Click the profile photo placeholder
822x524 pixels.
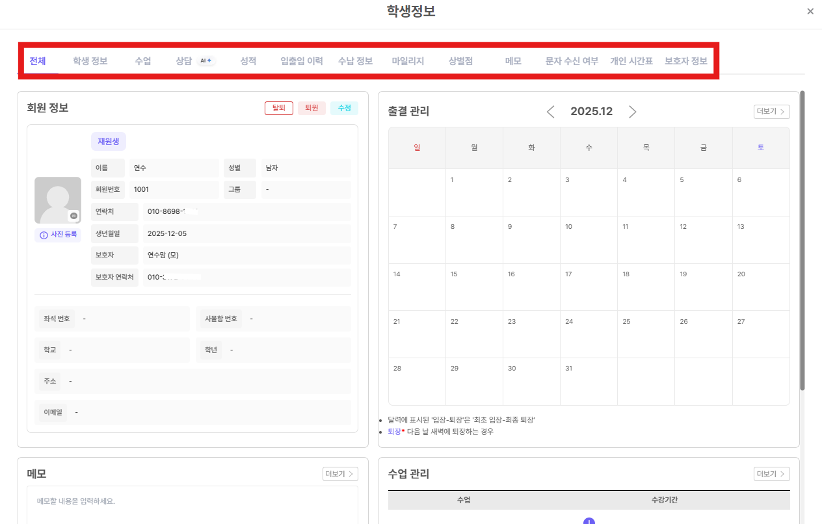(x=58, y=200)
